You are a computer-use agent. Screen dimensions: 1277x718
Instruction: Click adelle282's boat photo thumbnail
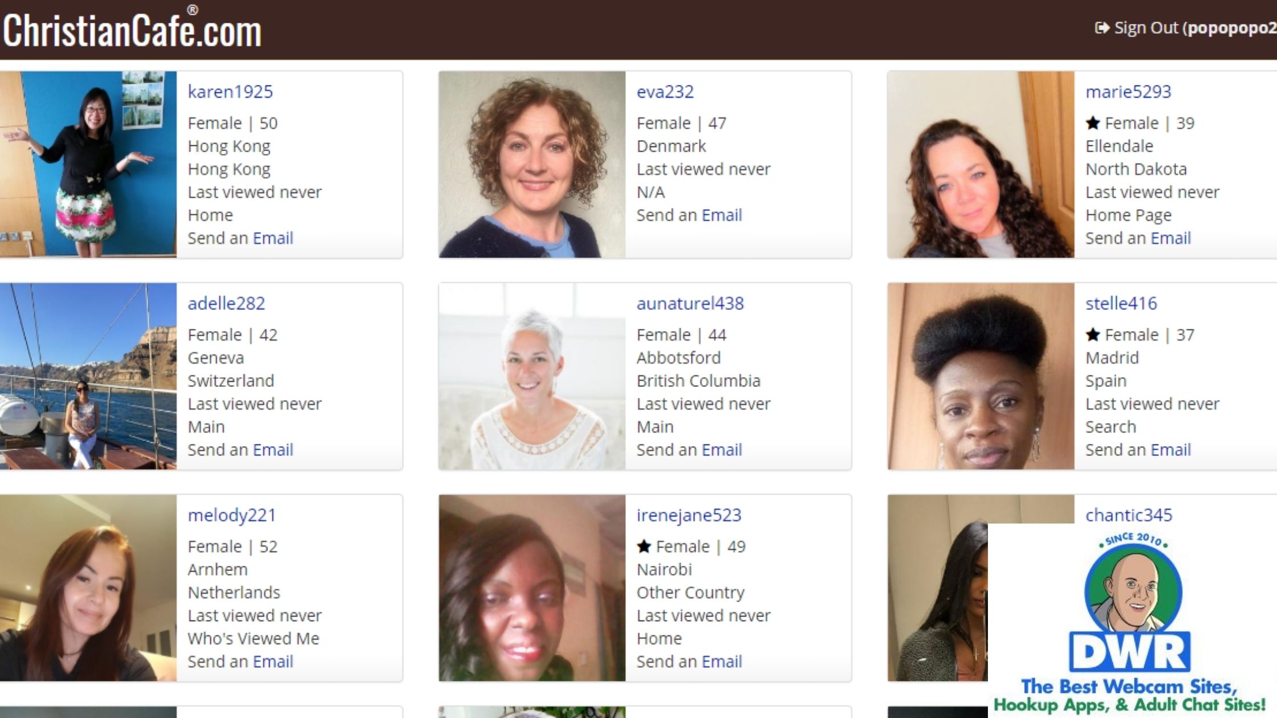coord(88,376)
